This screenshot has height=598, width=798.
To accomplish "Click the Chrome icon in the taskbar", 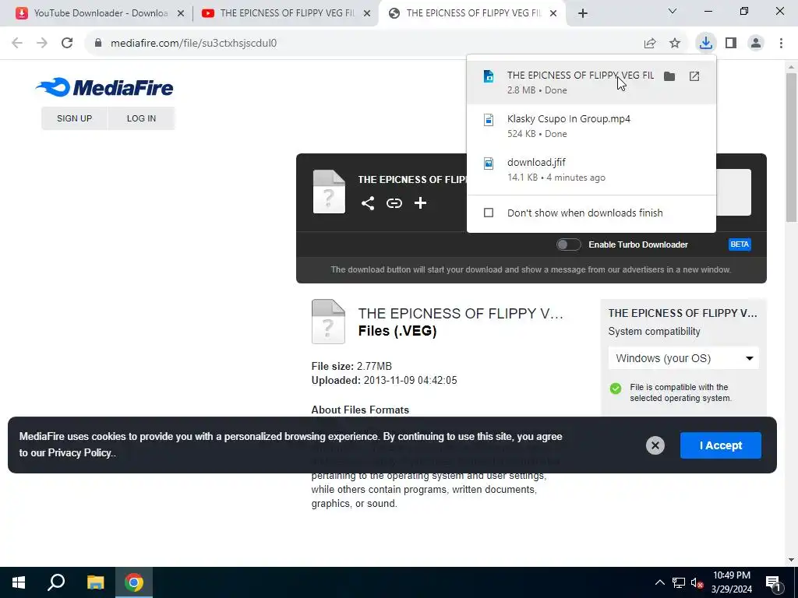I will pos(134,582).
